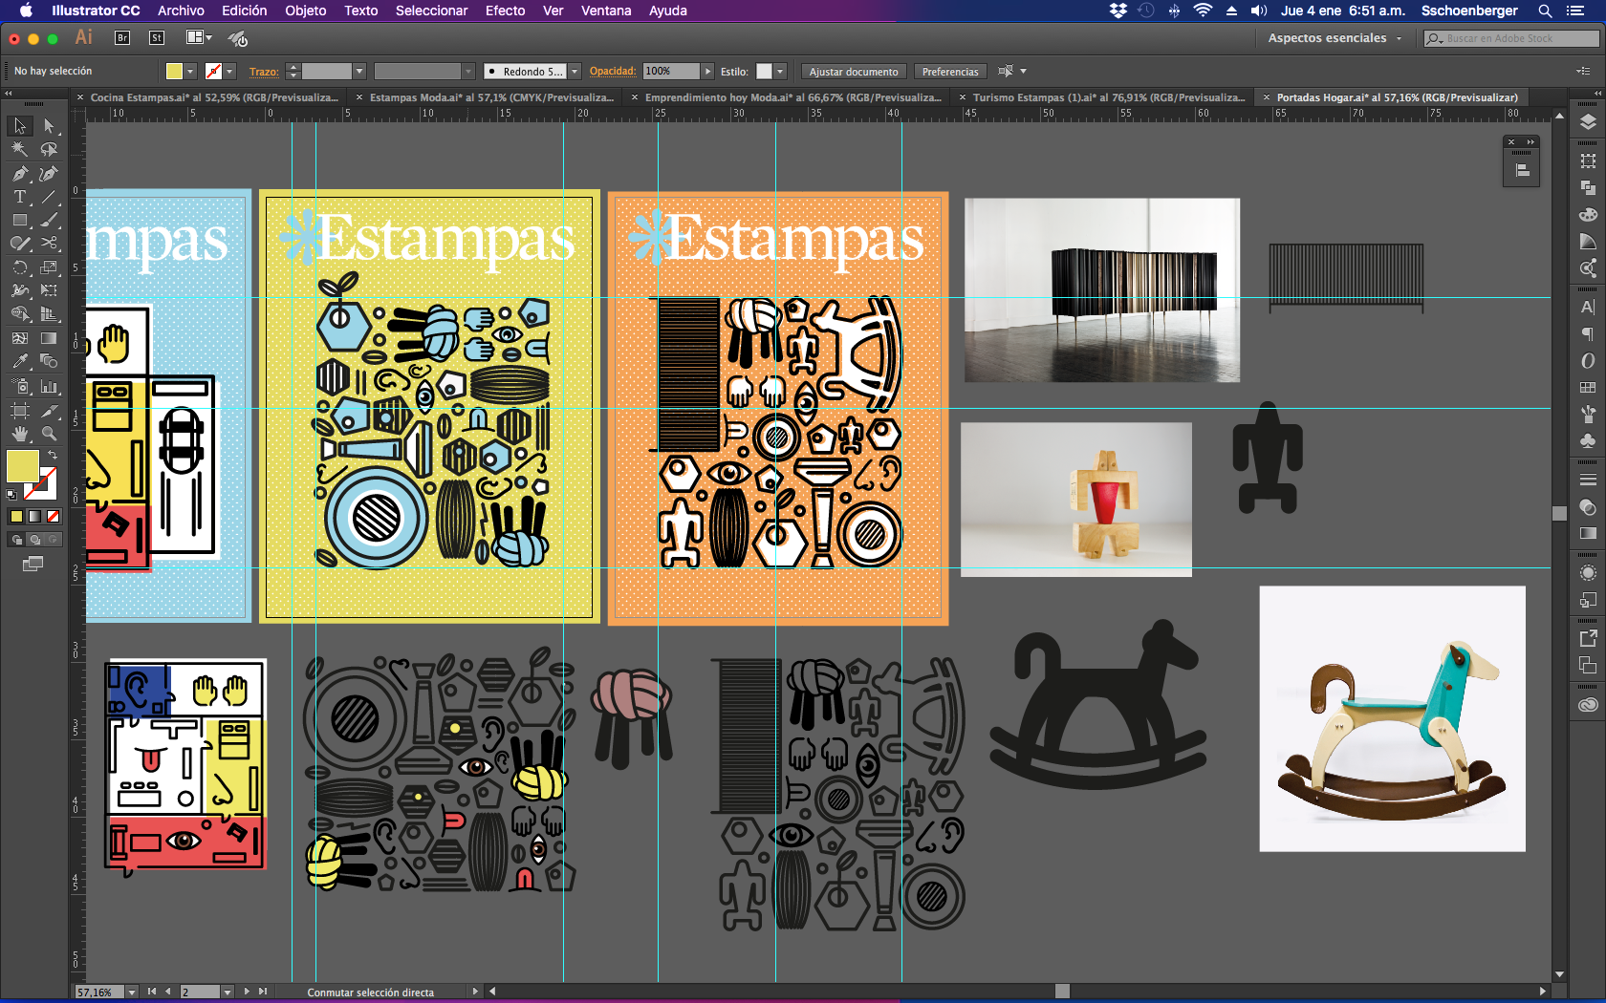Select the Scissors tool

[49, 244]
